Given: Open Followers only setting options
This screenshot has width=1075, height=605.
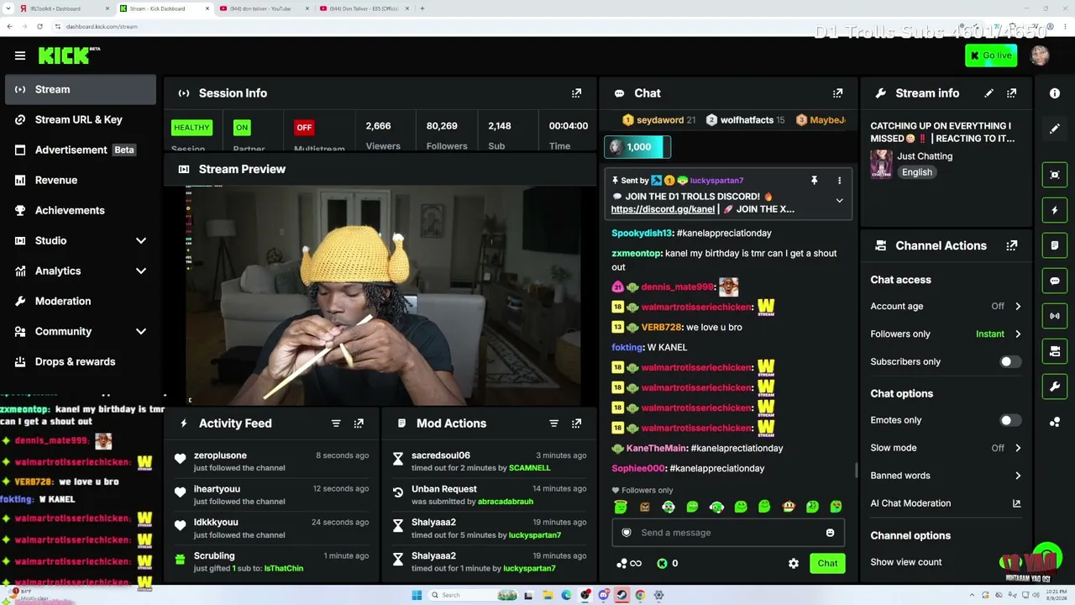Looking at the screenshot, I should tap(947, 334).
